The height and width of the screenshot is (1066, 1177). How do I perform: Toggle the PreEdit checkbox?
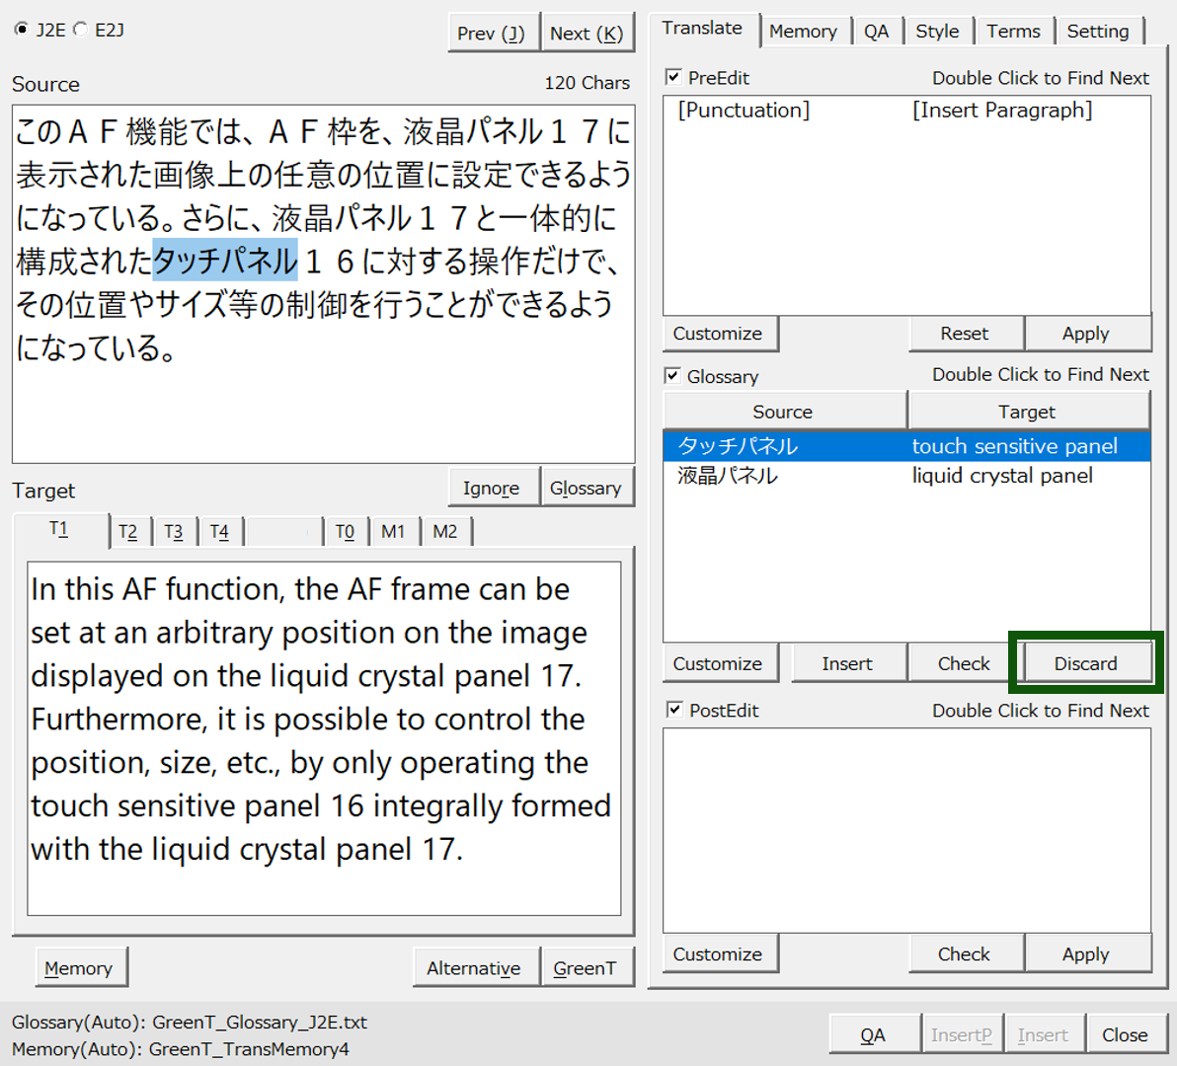(x=673, y=77)
